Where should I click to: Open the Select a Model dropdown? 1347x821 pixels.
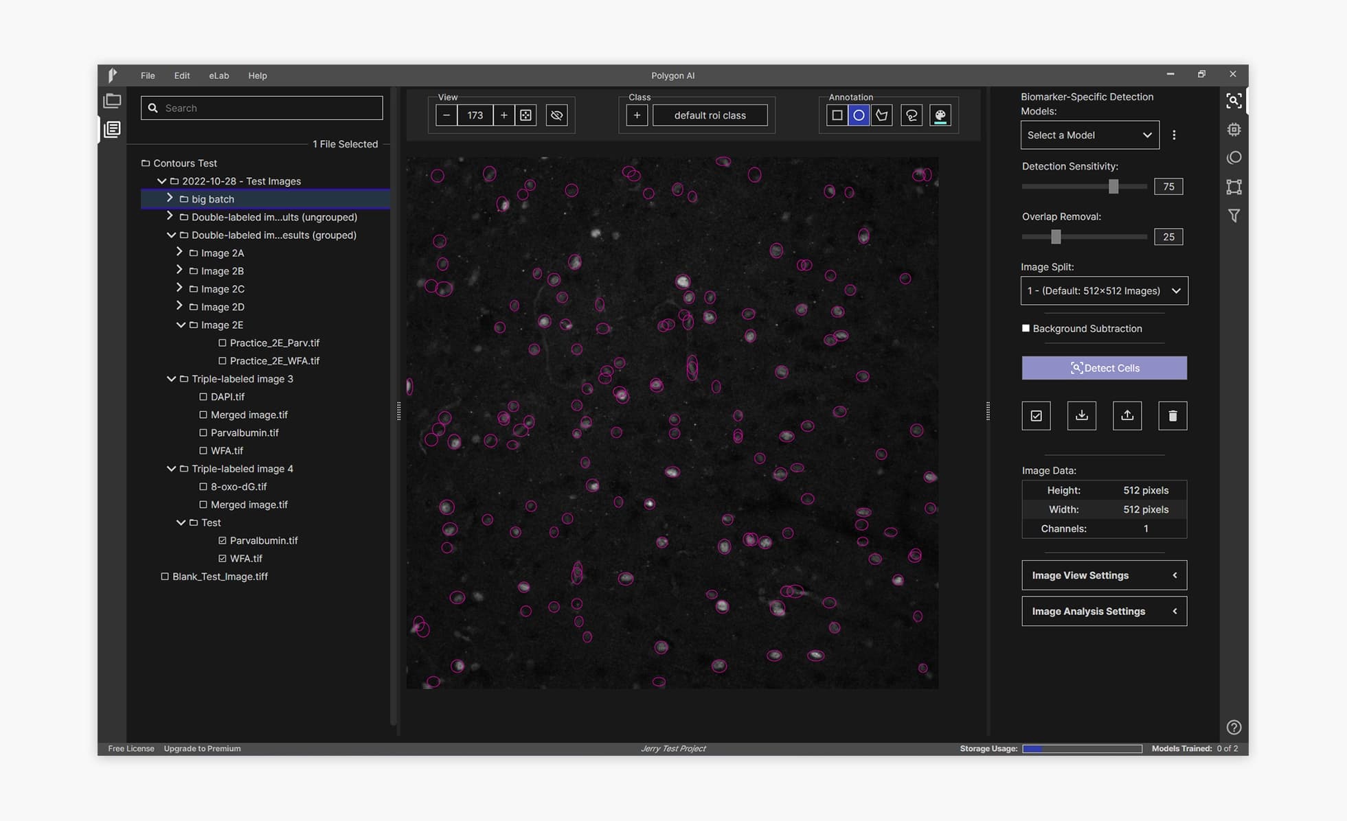(1089, 135)
